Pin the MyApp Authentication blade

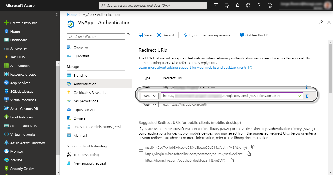click(x=321, y=23)
